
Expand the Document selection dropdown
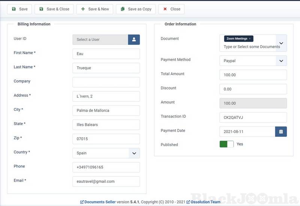click(281, 43)
